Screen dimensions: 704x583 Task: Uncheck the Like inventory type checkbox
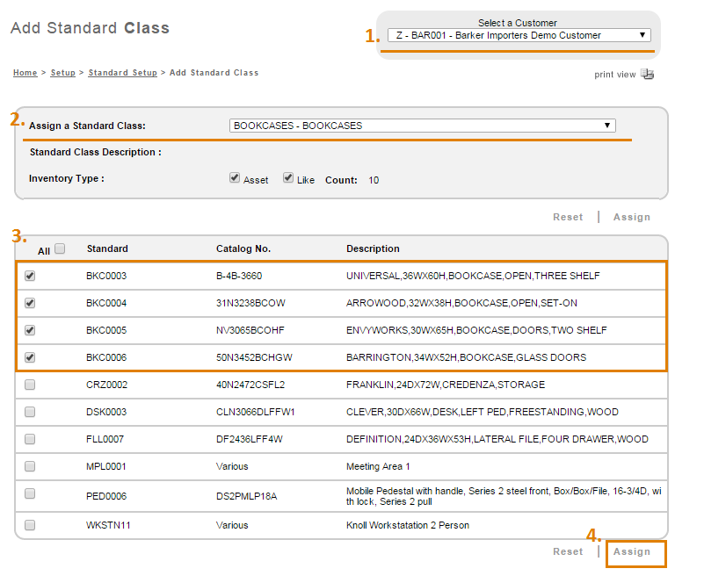tap(288, 178)
